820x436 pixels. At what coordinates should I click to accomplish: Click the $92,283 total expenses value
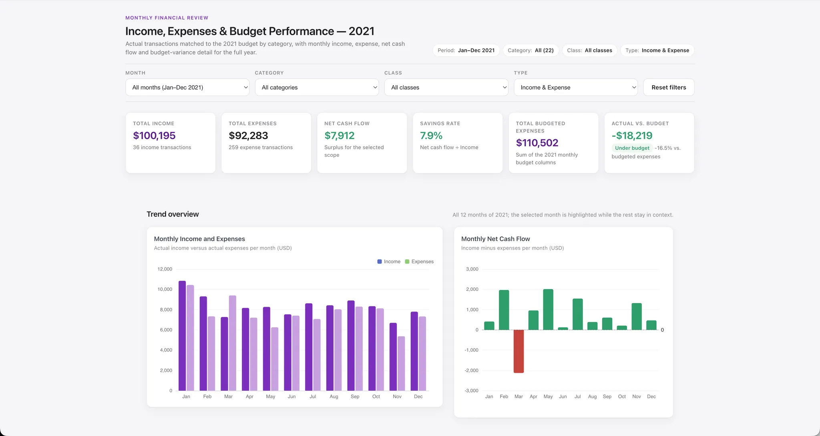(248, 136)
